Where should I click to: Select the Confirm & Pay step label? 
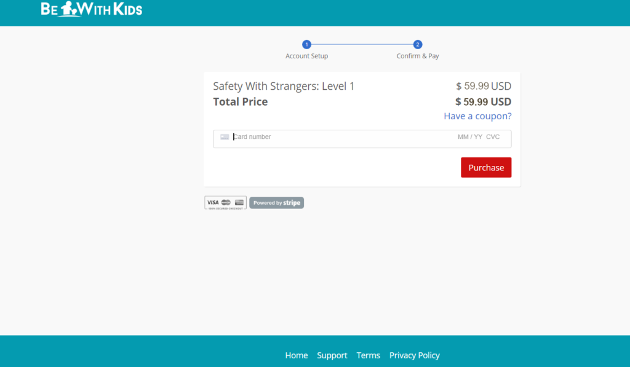pyautogui.click(x=418, y=56)
